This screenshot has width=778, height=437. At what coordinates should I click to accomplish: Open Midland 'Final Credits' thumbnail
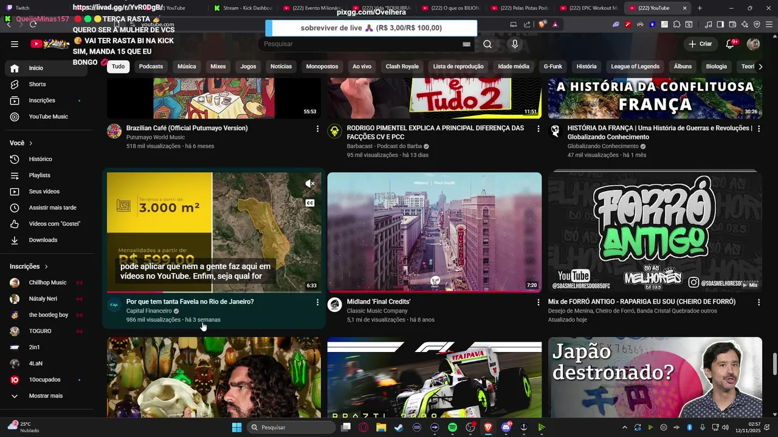tap(435, 232)
